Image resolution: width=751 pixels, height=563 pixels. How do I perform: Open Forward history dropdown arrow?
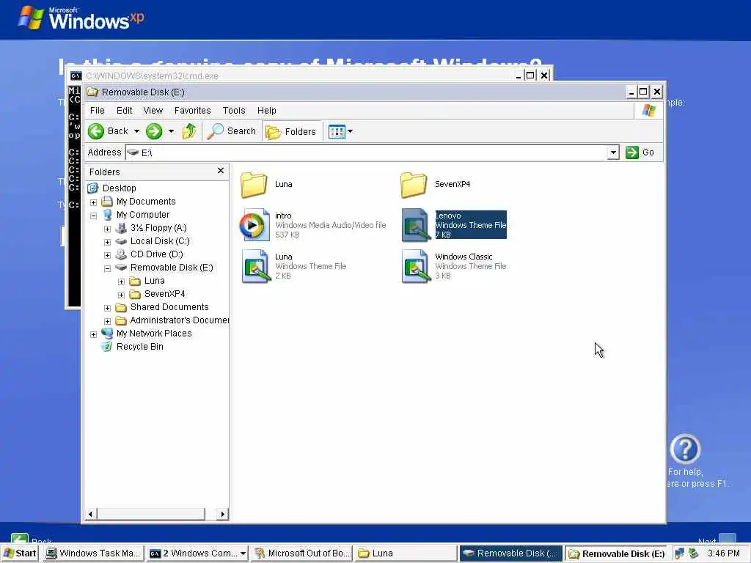pos(171,131)
